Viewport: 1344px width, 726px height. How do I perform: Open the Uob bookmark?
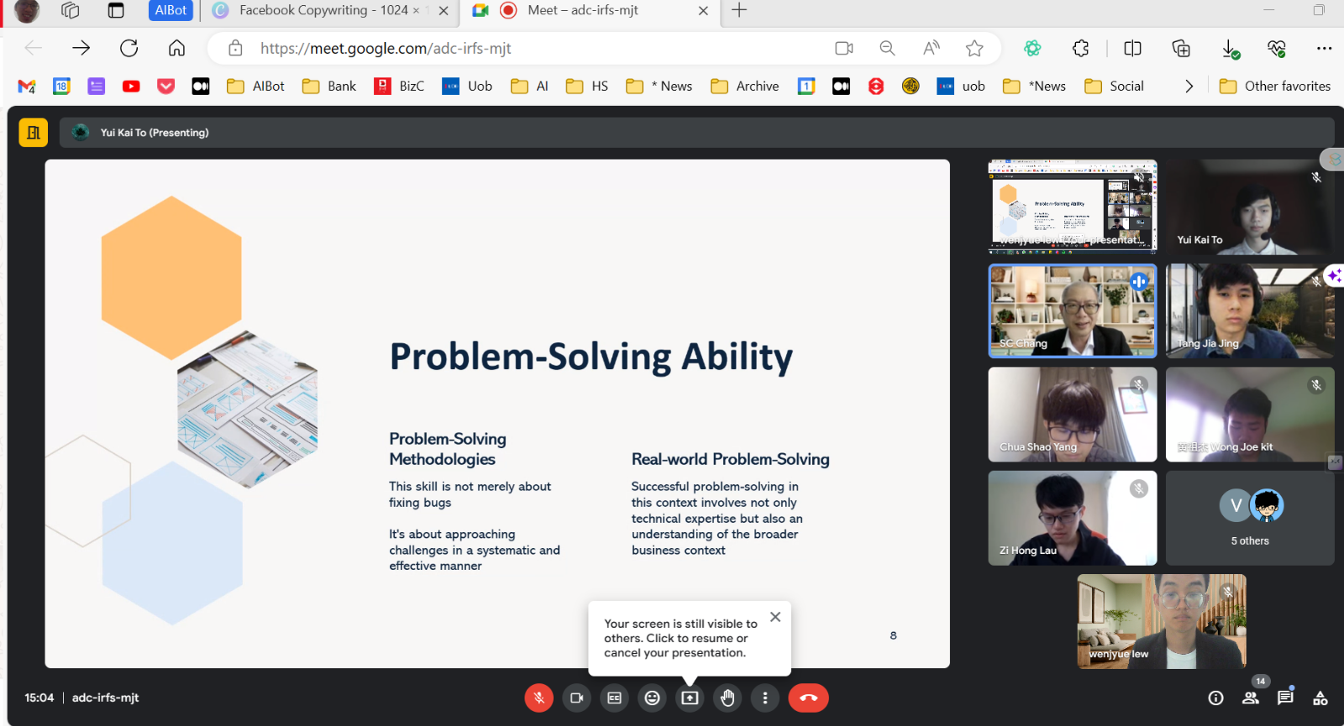(468, 86)
